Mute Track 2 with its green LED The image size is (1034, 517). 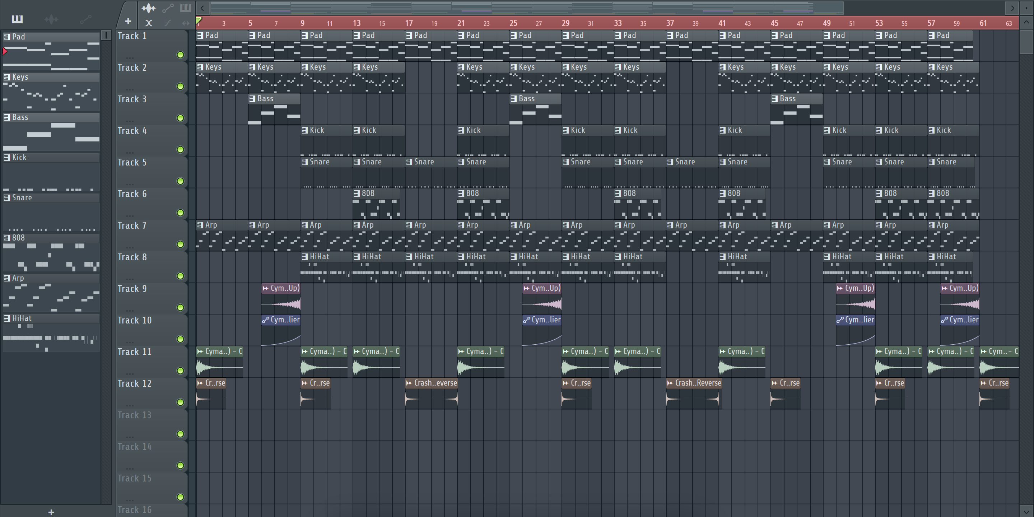coord(181,86)
